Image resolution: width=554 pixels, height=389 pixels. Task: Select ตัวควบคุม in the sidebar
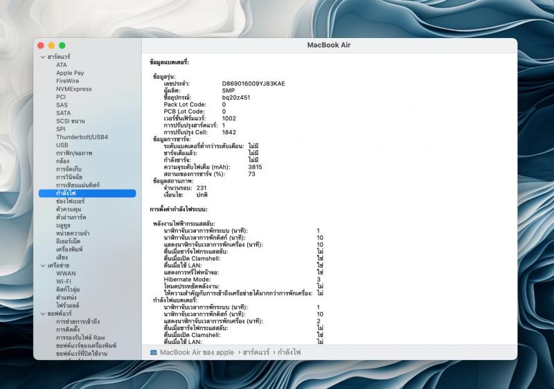(x=69, y=209)
